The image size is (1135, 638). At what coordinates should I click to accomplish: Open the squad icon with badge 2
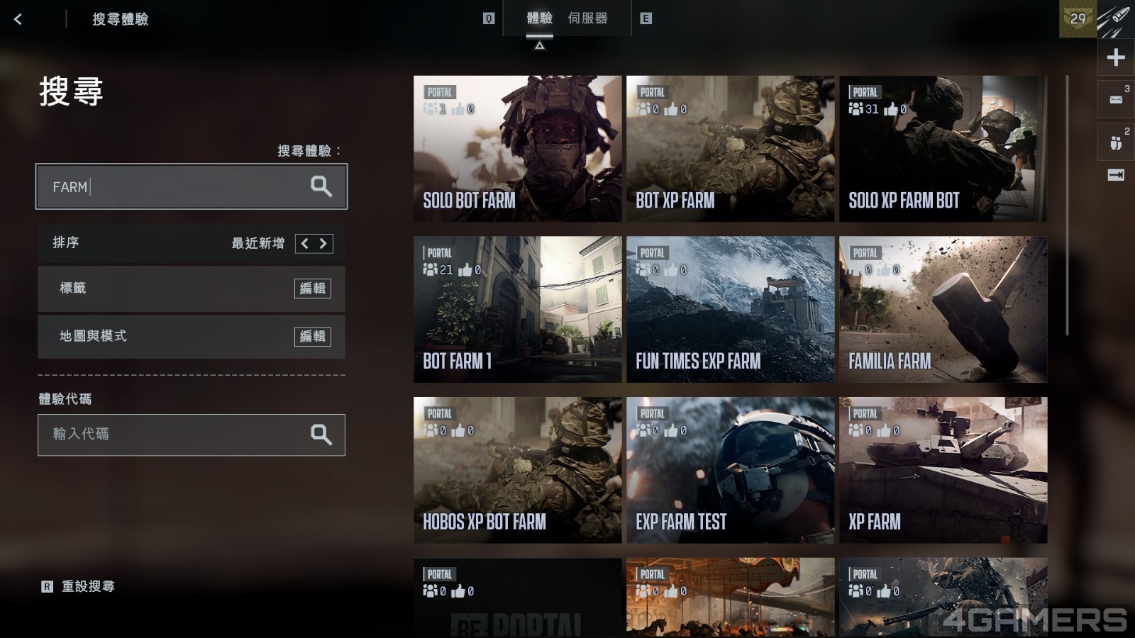click(x=1116, y=142)
